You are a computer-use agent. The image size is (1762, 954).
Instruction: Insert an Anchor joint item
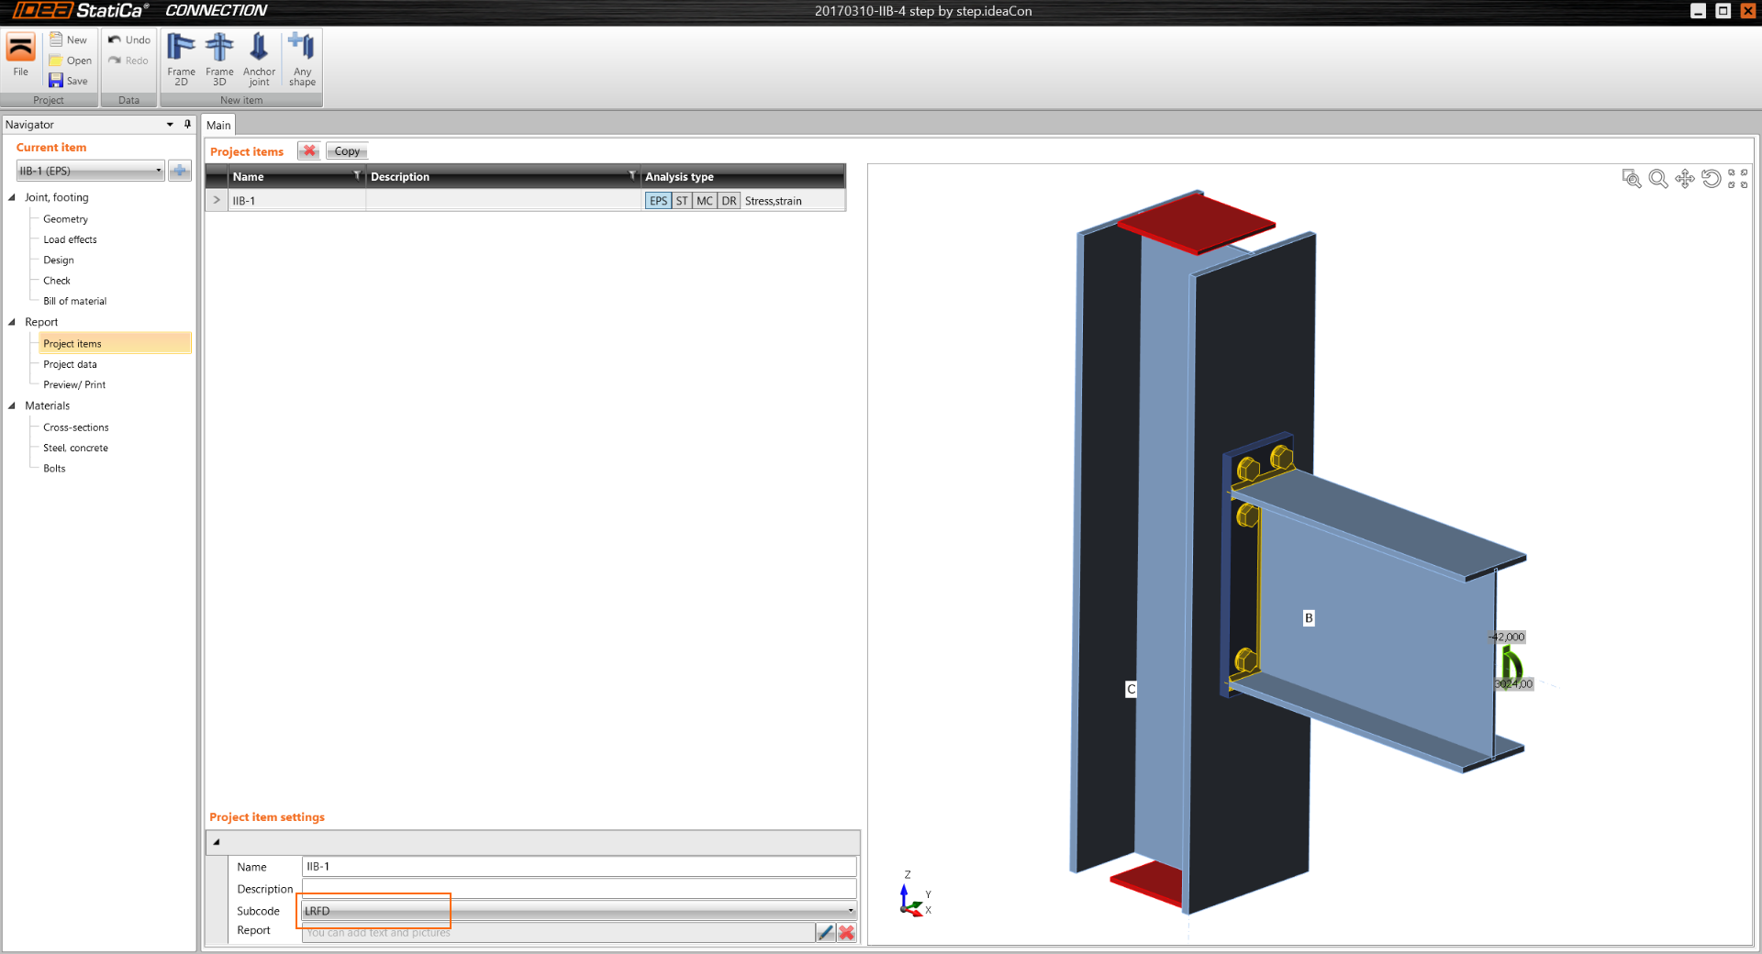pos(259,59)
